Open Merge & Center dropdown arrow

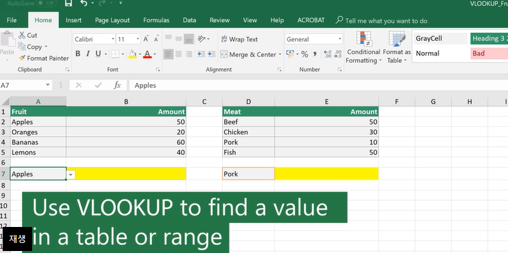(280, 54)
